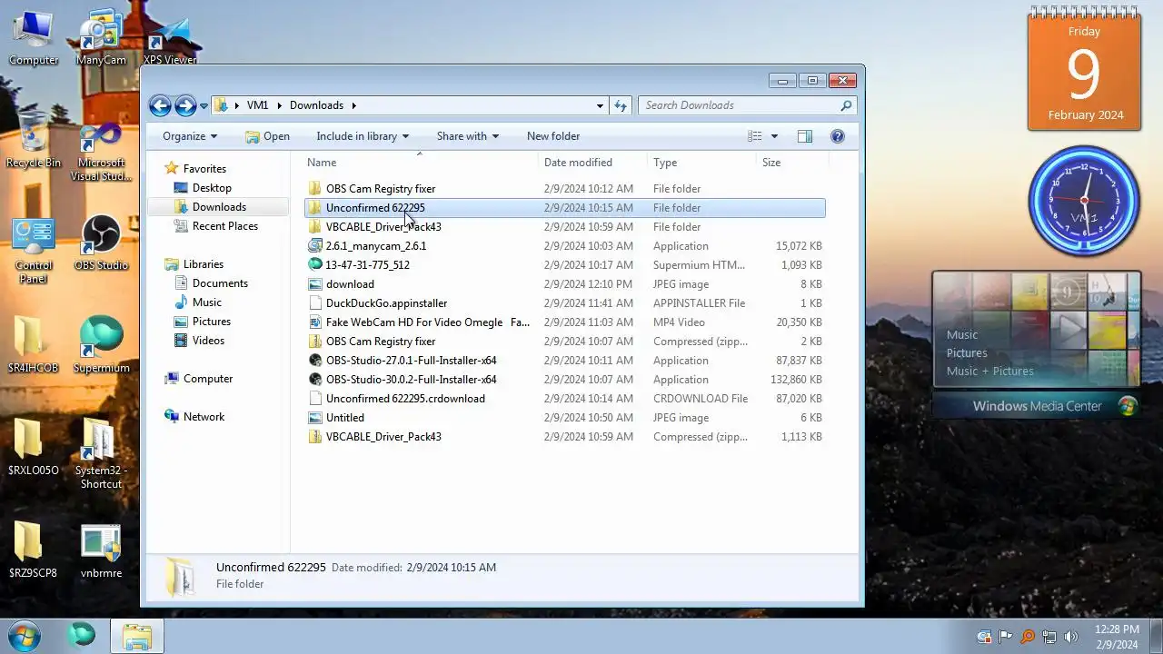Image resolution: width=1163 pixels, height=654 pixels.
Task: Click Music + Pictures in Media Center gadget
Action: pyautogui.click(x=989, y=371)
